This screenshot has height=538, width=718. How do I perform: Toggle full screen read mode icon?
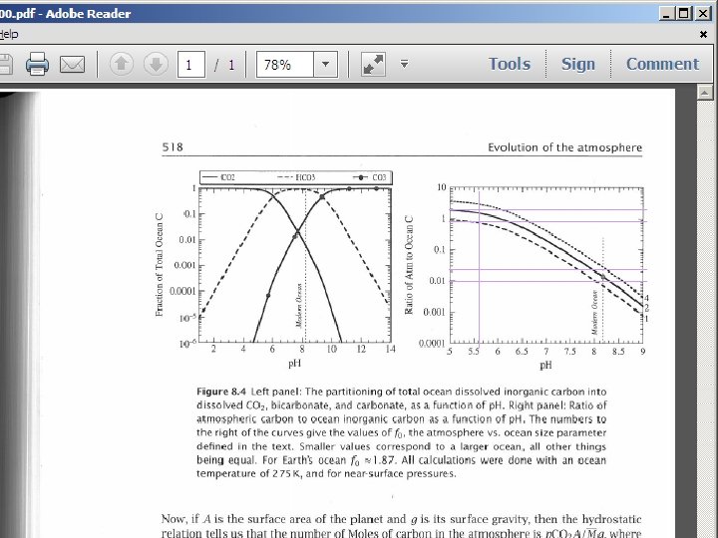coord(373,64)
